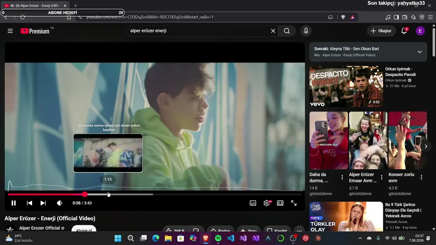Show more shorts with the right arrow
Screen dimensions: 436x245
(x=426, y=146)
